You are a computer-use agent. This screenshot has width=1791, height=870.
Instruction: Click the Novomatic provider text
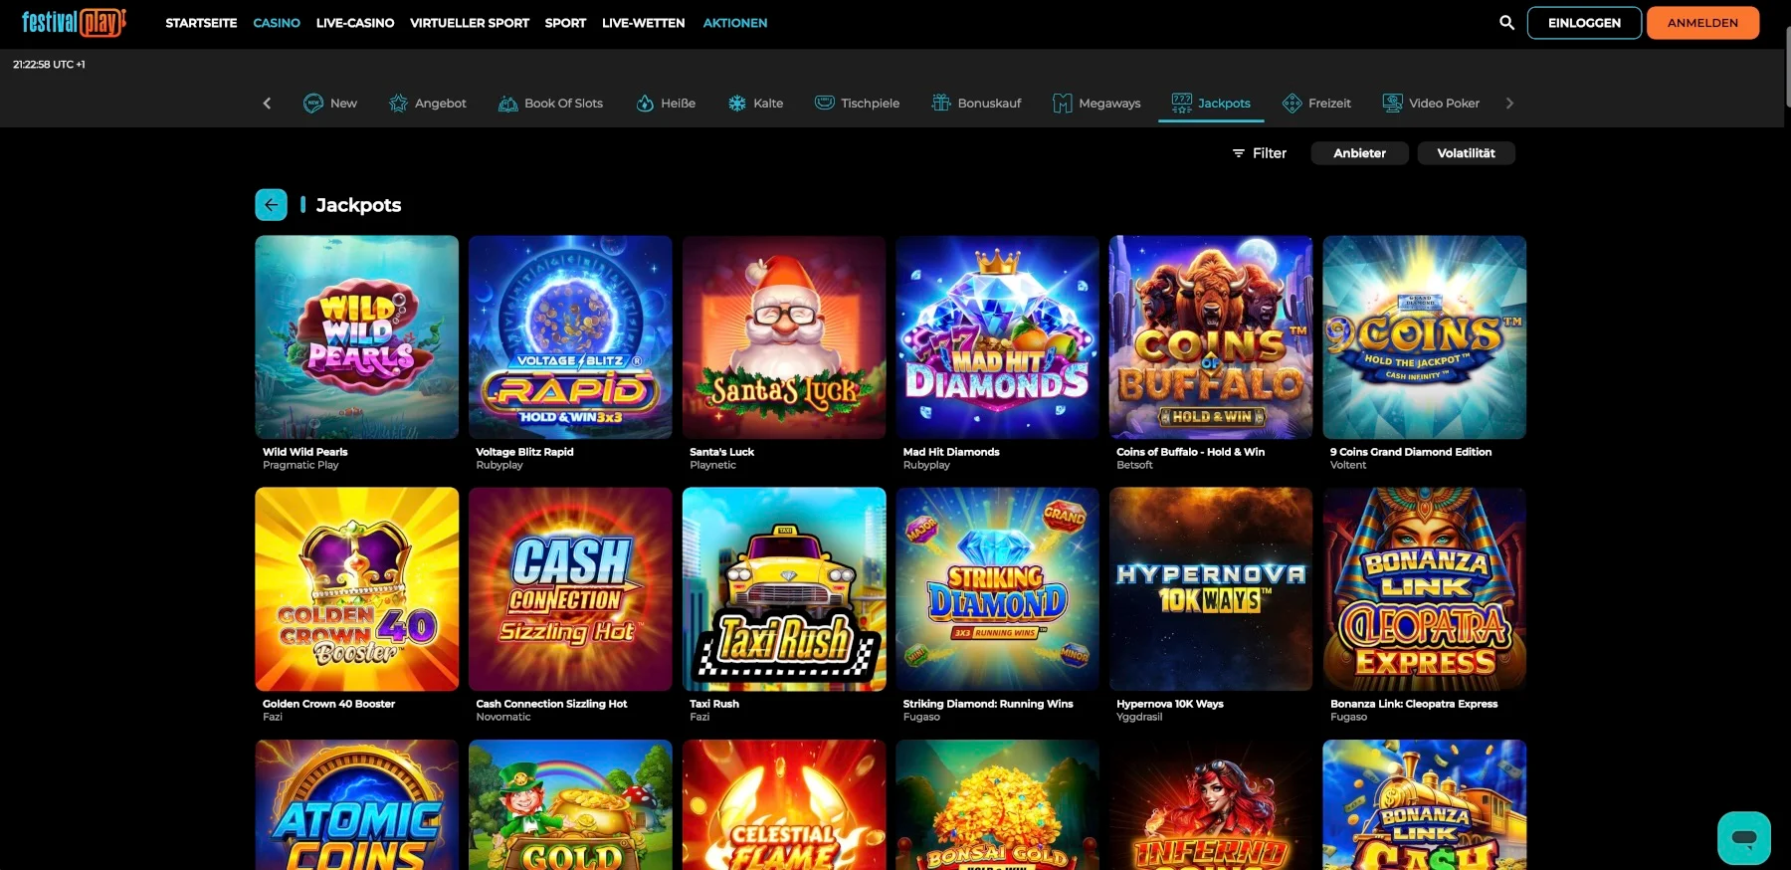[x=503, y=717]
